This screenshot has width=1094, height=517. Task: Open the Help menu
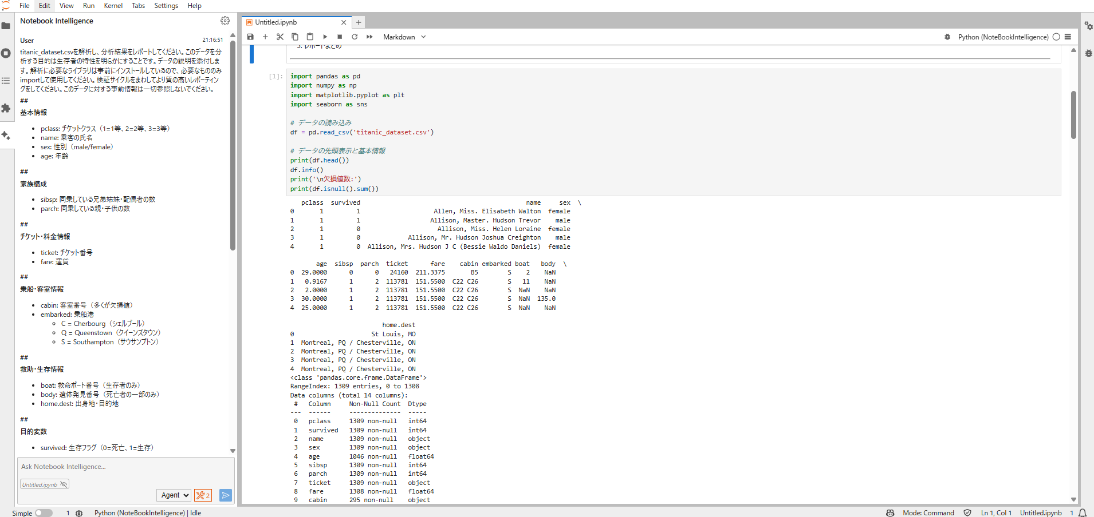pos(195,6)
